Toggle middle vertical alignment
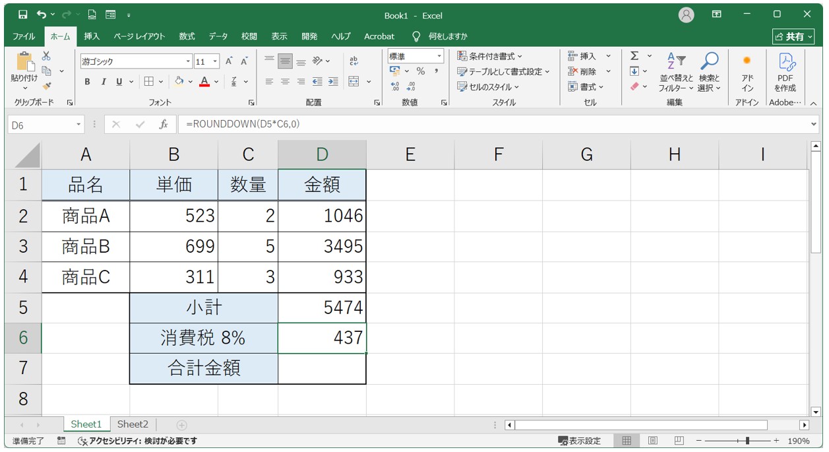829x452 pixels. click(285, 61)
